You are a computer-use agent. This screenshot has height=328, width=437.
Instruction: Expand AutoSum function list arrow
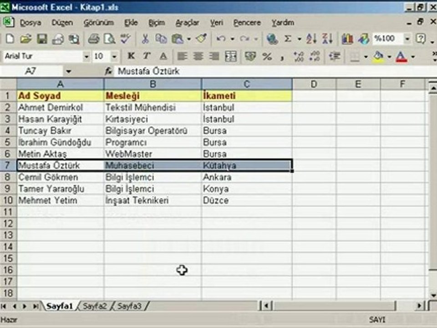(x=299, y=39)
